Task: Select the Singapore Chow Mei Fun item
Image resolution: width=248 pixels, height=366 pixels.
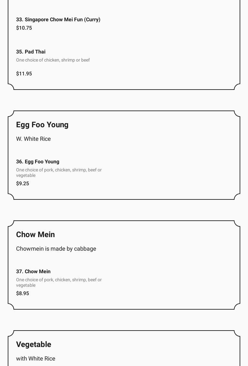Action: (x=58, y=20)
